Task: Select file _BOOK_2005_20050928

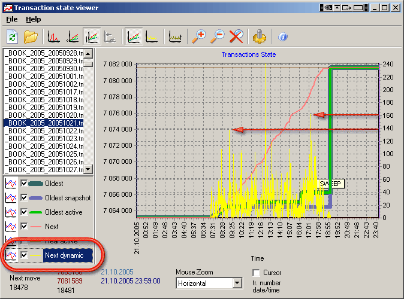Action: click(44, 53)
